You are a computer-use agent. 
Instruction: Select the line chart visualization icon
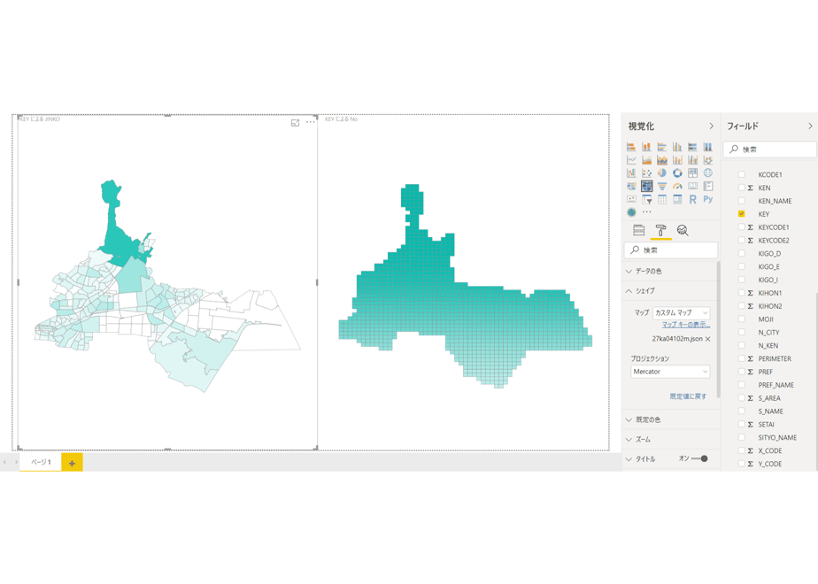click(631, 160)
